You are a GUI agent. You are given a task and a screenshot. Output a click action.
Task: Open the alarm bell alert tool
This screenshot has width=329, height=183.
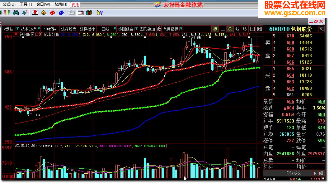(x=25, y=13)
